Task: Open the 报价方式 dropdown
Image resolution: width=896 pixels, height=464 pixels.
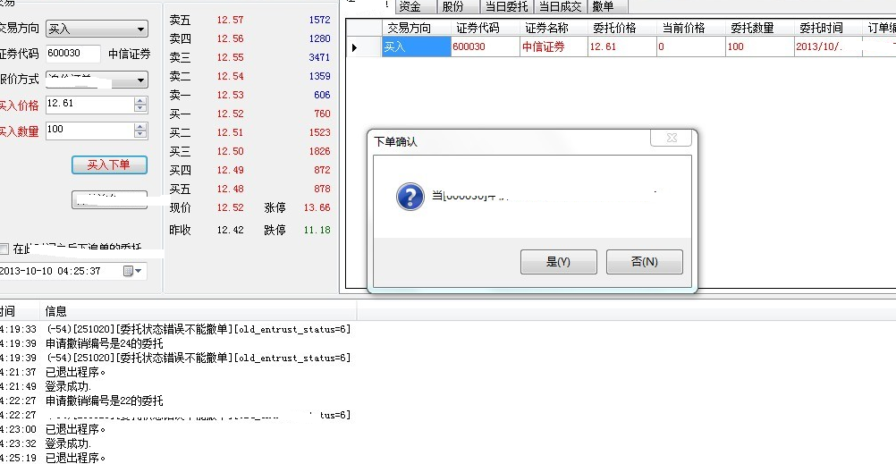Action: click(x=140, y=80)
